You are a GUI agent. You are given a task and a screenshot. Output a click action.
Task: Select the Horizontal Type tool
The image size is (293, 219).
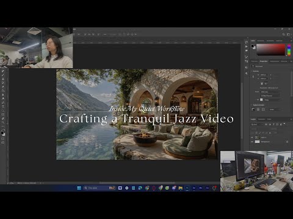point(3,106)
